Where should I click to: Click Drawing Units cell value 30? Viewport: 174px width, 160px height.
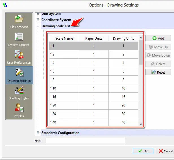tap(123, 114)
